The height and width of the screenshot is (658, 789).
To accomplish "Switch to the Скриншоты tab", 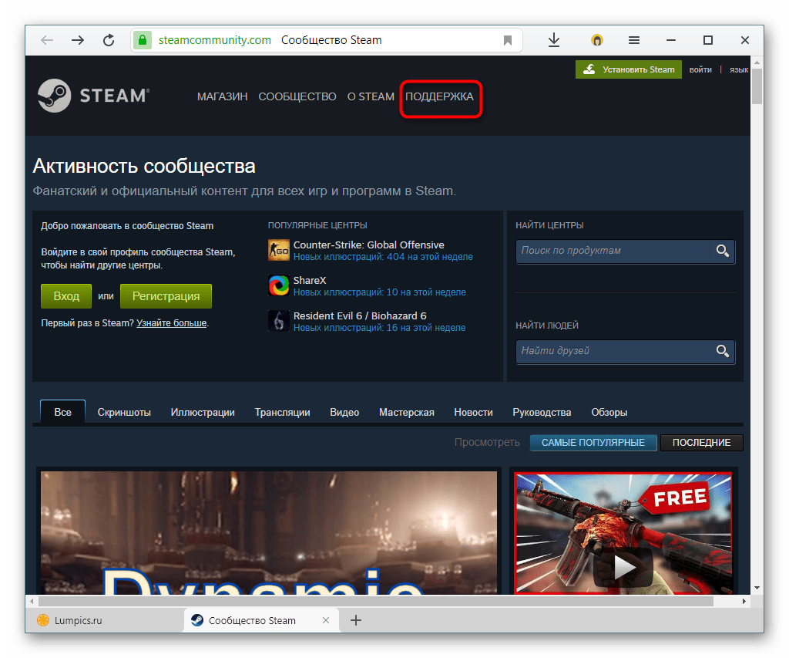I will click(124, 412).
